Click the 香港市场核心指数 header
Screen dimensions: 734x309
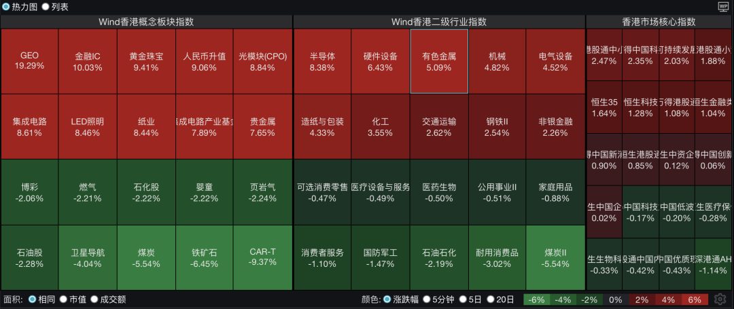pyautogui.click(x=659, y=22)
